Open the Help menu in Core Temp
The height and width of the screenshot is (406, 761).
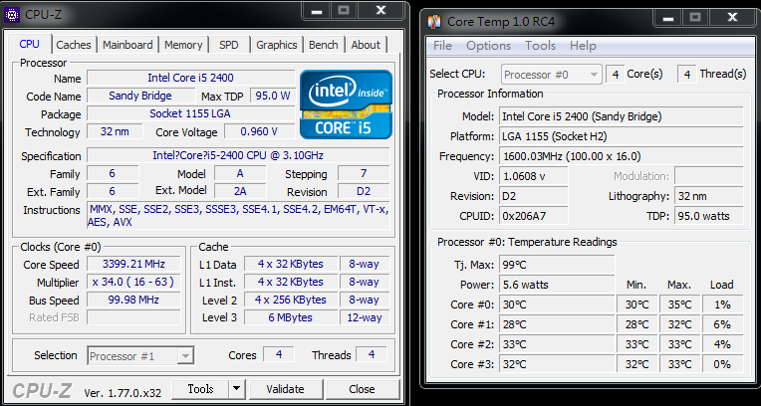tap(583, 46)
